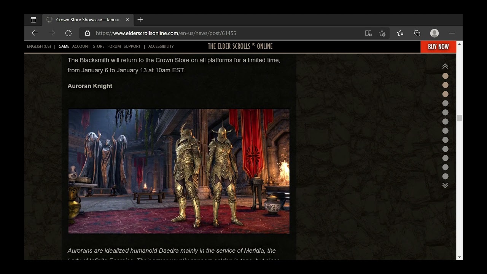Select the third section navigation dot
487x274 pixels.
pos(445,94)
